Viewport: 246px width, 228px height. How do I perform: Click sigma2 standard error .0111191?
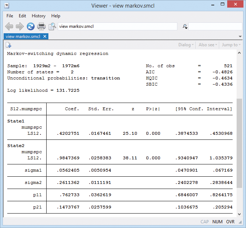pos(100,182)
